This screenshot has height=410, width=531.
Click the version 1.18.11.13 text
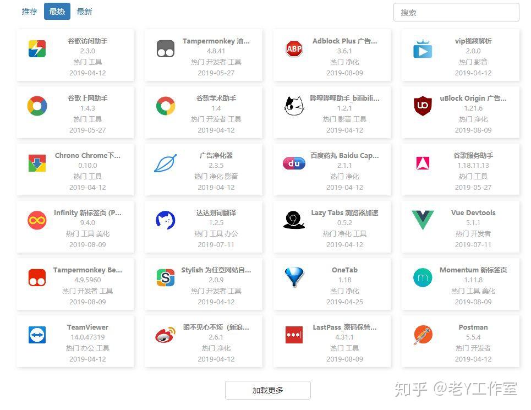[473, 165]
